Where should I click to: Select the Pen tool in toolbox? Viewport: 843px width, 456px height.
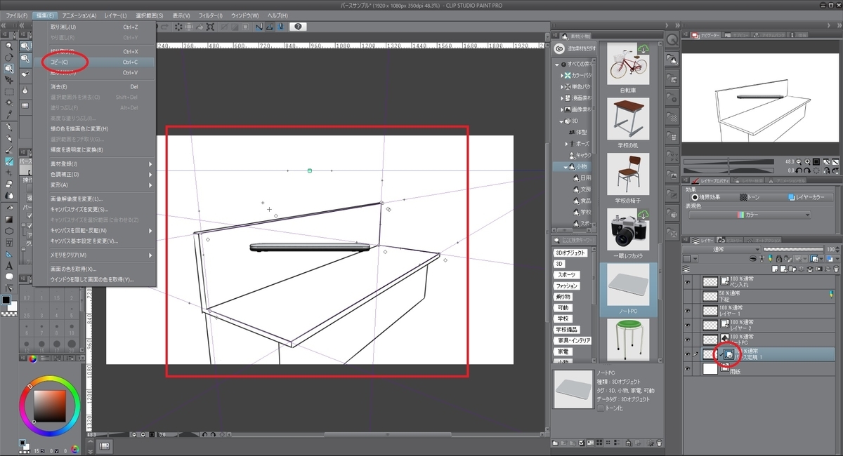[x=9, y=128]
